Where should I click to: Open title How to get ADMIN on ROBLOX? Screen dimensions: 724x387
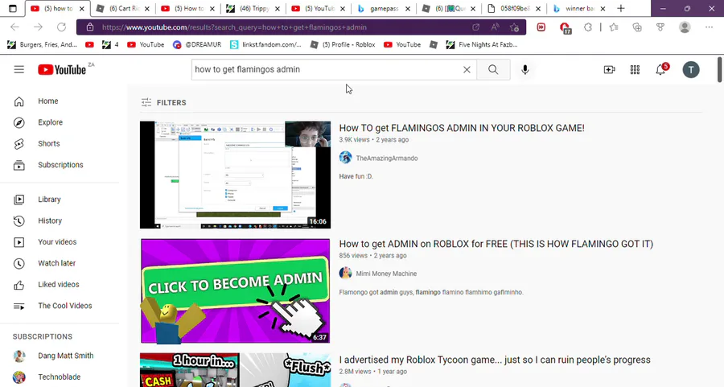pos(496,244)
